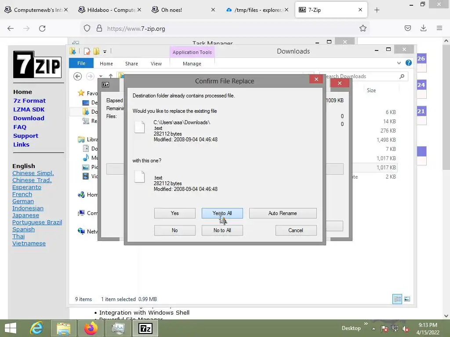450x337 pixels.
Task: Click the search magnifier icon in Downloads
Action: 402,76
